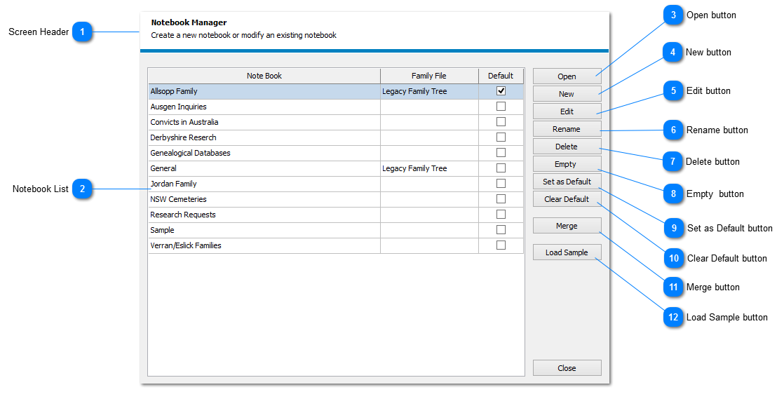Click the Empty button
The height and width of the screenshot is (413, 784).
click(567, 163)
